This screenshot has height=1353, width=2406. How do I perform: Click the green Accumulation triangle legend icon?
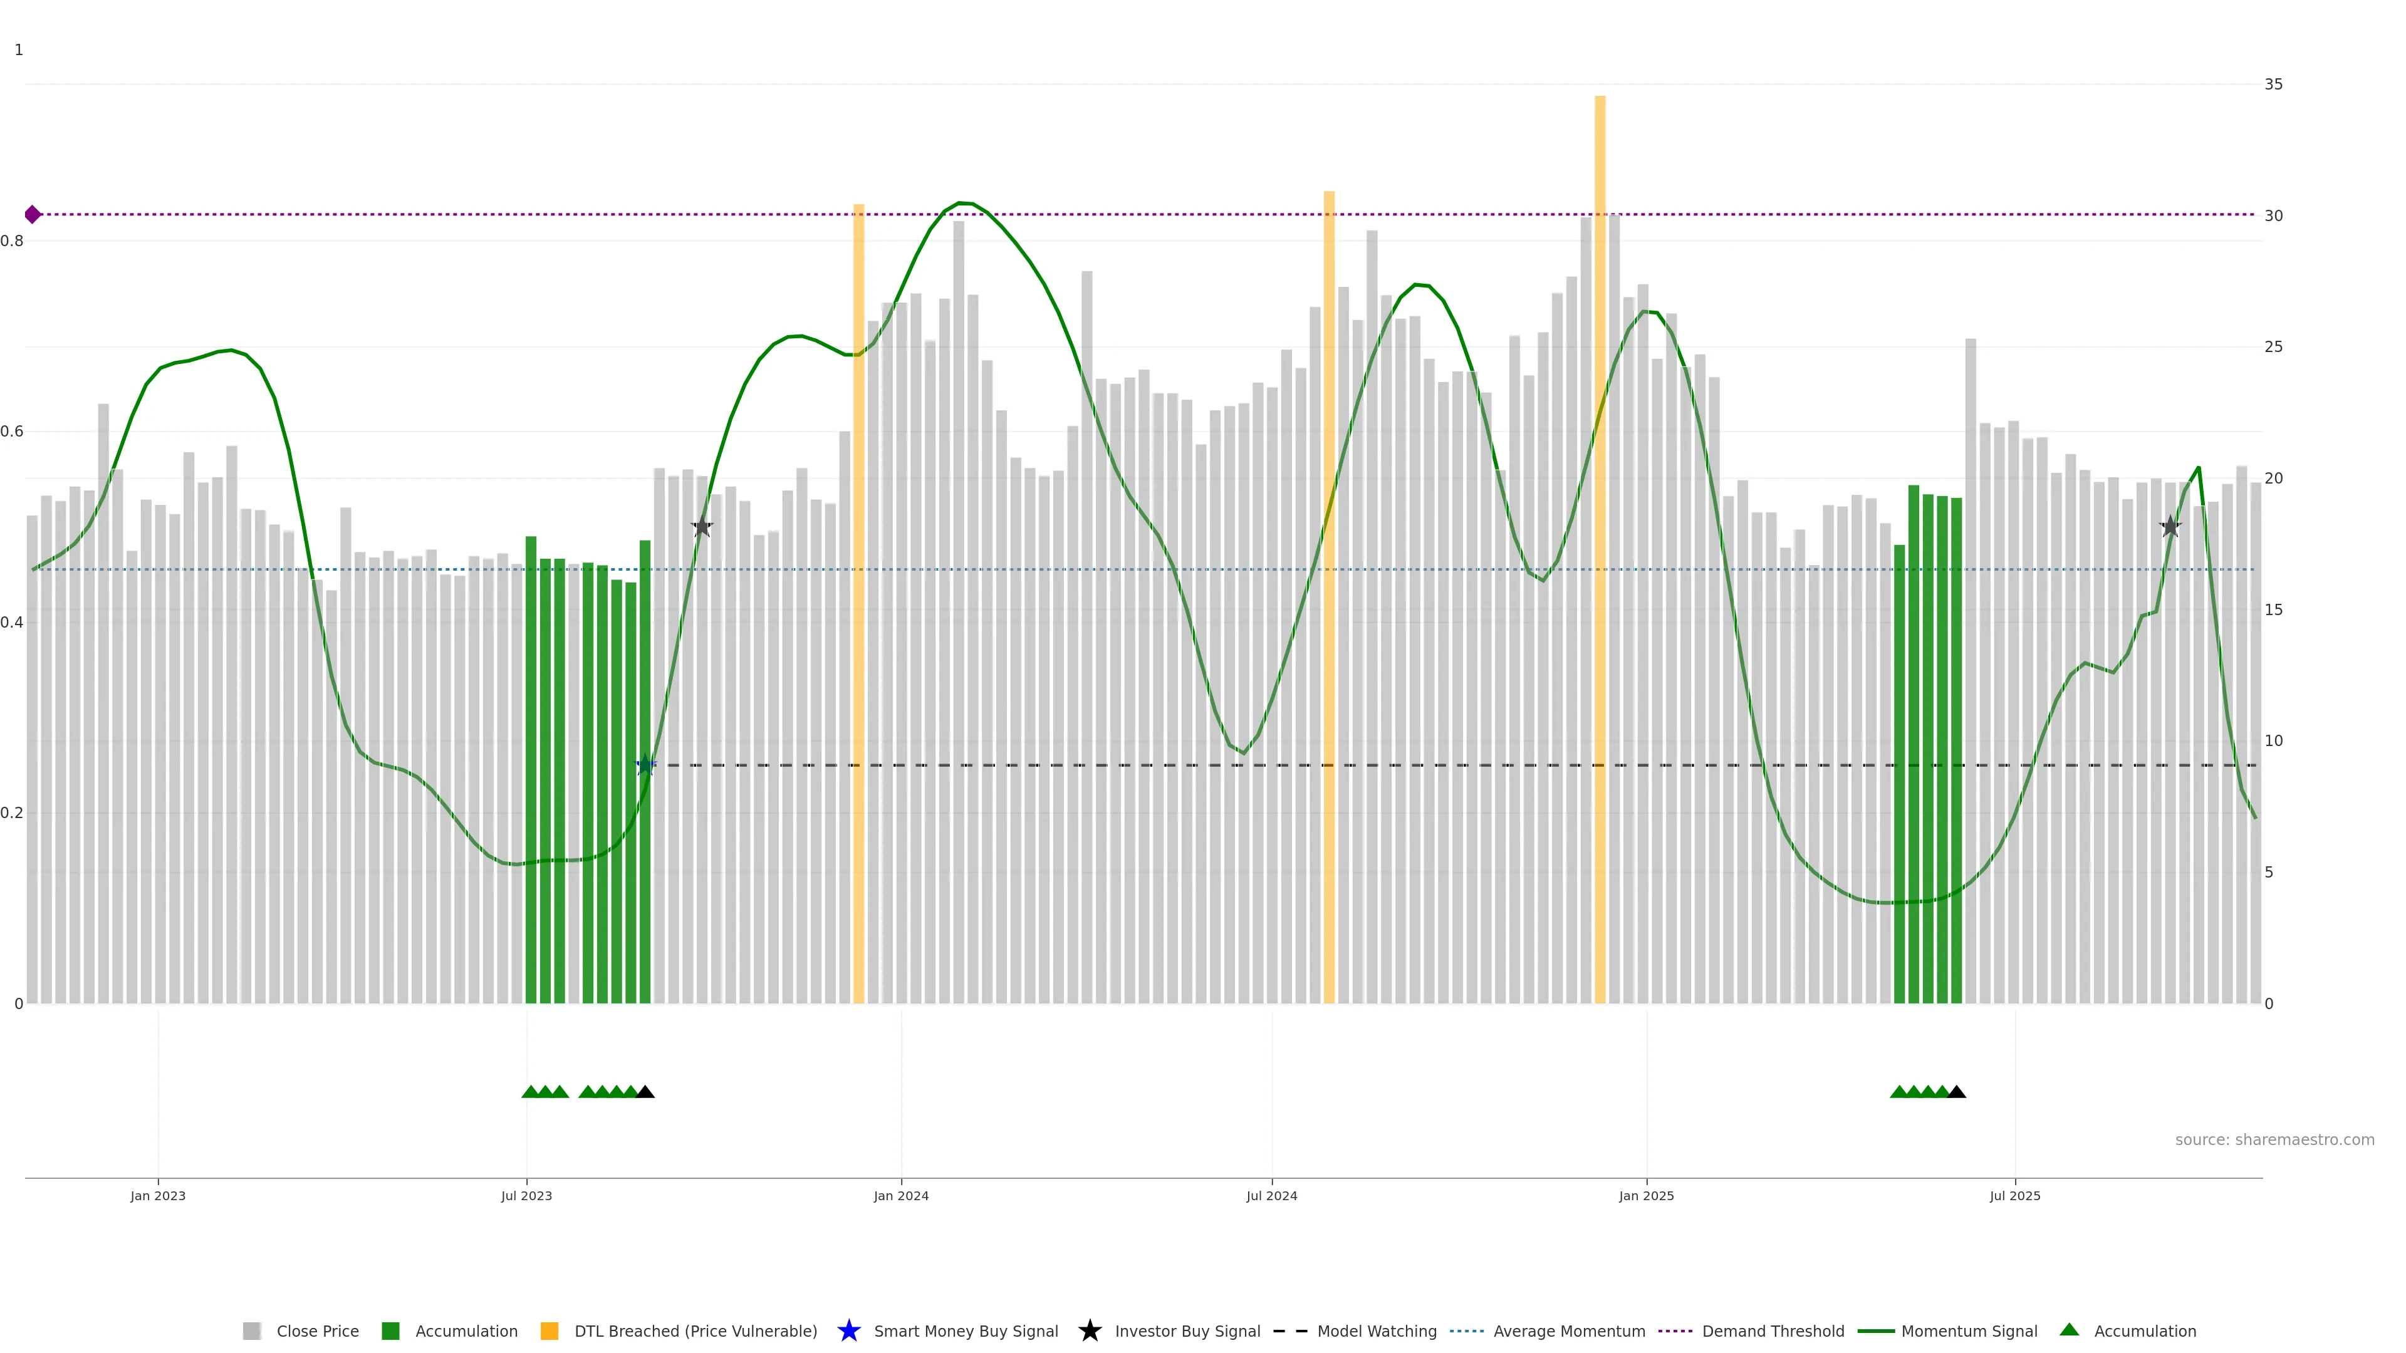coord(2069,1330)
